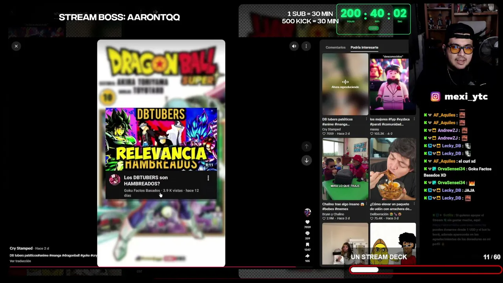Visit the 'Deliberración' author name
The height and width of the screenshot is (283, 503).
384,214
